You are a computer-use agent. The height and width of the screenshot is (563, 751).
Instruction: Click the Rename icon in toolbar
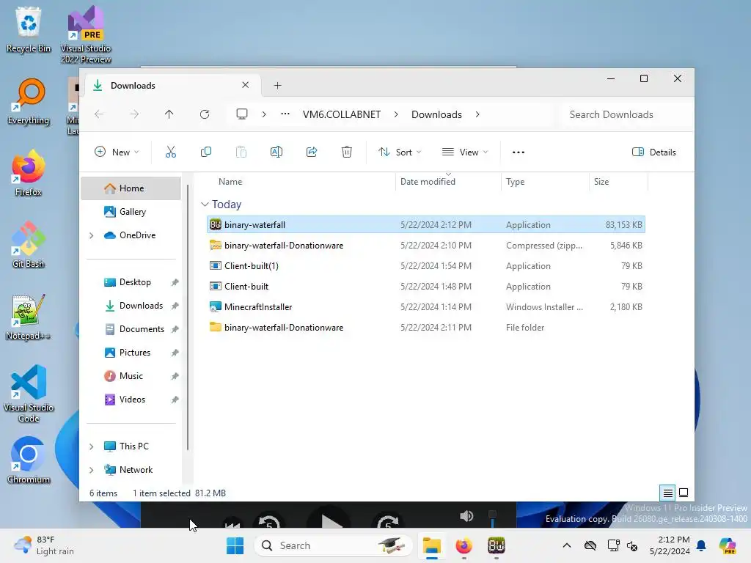pyautogui.click(x=276, y=152)
